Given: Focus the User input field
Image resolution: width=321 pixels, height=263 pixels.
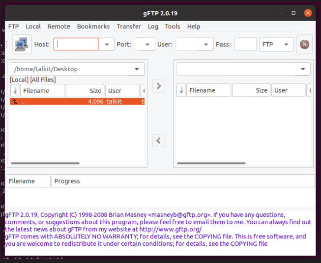Looking at the screenshot, I should point(187,44).
